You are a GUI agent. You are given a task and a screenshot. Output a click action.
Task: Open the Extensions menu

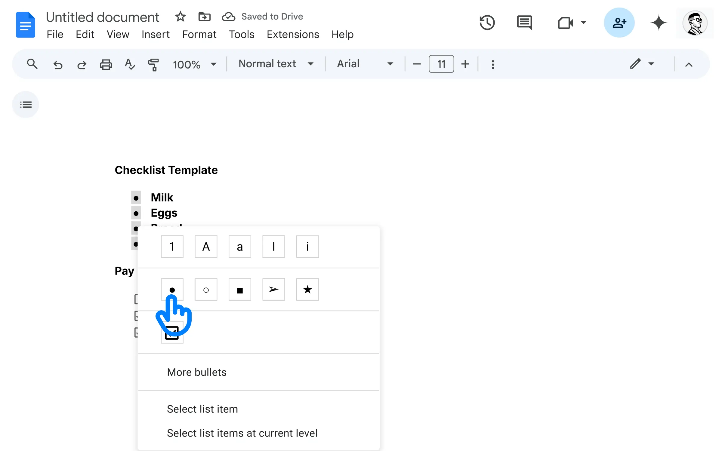coord(293,34)
